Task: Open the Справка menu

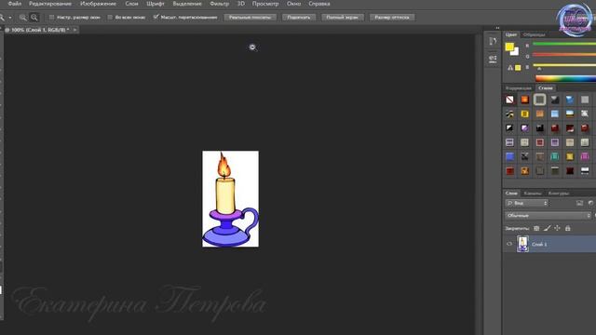Action: point(319,4)
